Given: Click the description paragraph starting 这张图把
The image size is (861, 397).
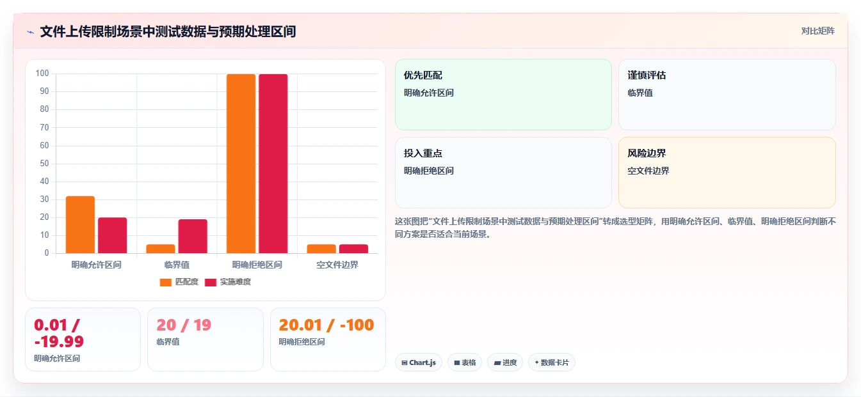Looking at the screenshot, I should point(615,228).
